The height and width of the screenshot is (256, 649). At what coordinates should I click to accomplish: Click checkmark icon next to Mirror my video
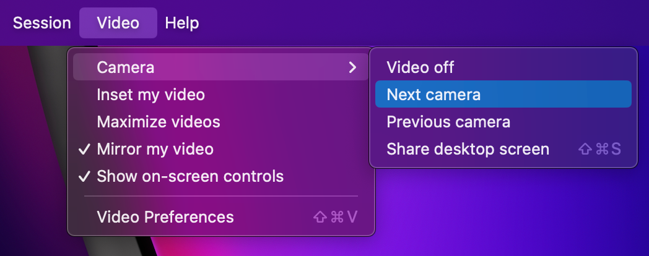pos(85,149)
